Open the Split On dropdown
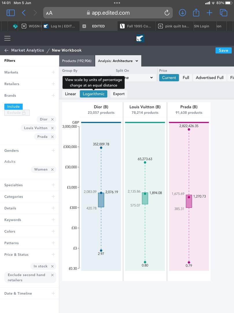Screen dimensions: 234x313 click(135, 78)
